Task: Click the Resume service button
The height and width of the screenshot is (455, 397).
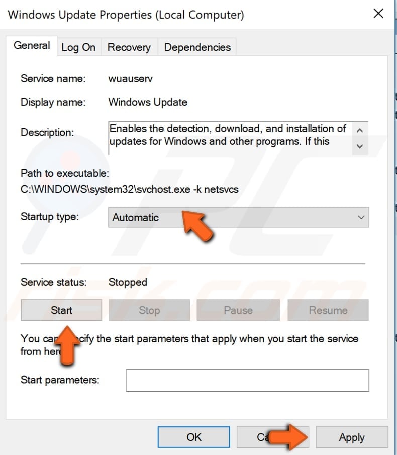Action: pyautogui.click(x=328, y=310)
